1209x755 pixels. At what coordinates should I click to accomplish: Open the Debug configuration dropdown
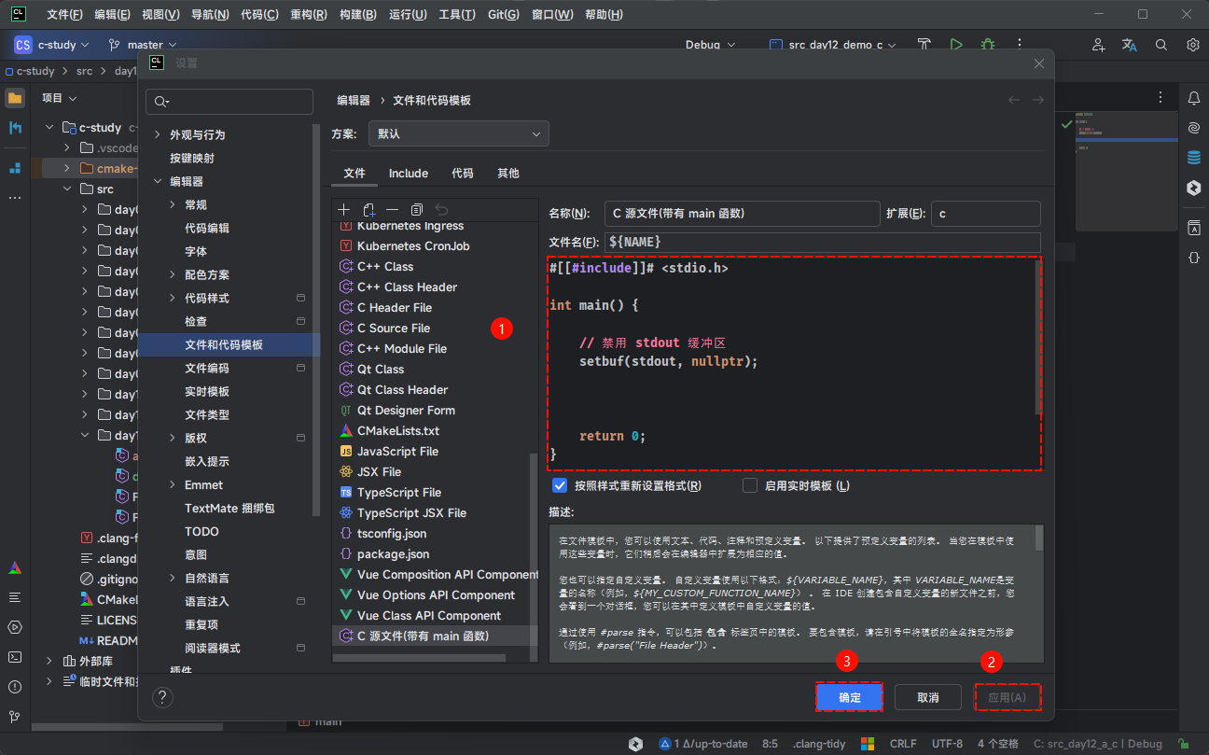tap(710, 45)
